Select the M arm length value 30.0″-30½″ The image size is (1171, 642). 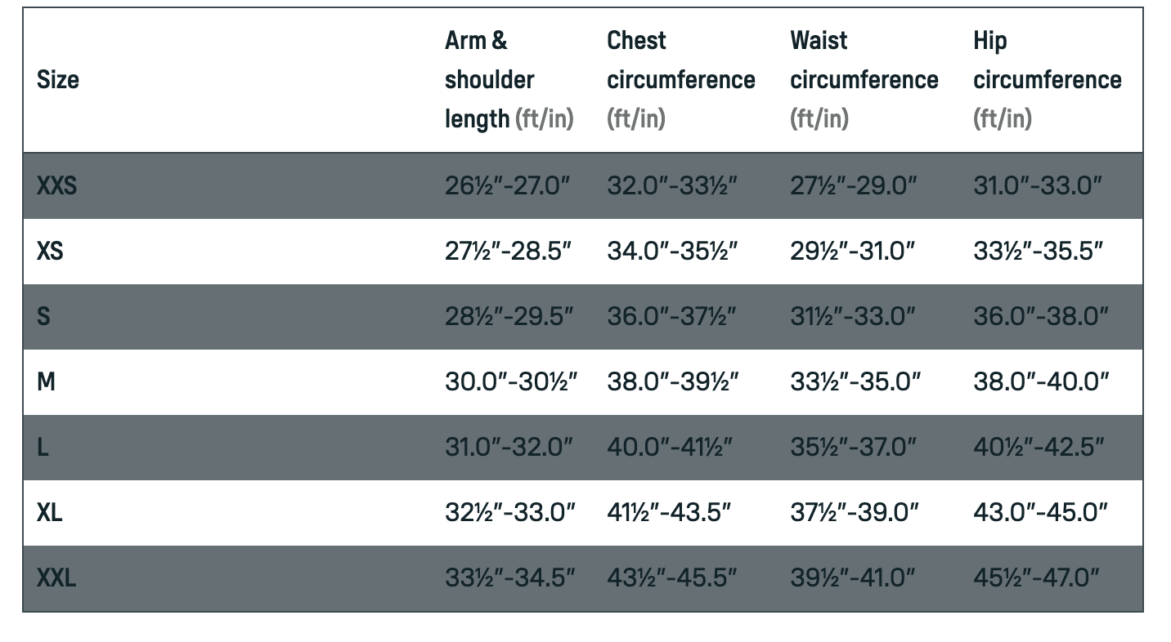pos(511,381)
